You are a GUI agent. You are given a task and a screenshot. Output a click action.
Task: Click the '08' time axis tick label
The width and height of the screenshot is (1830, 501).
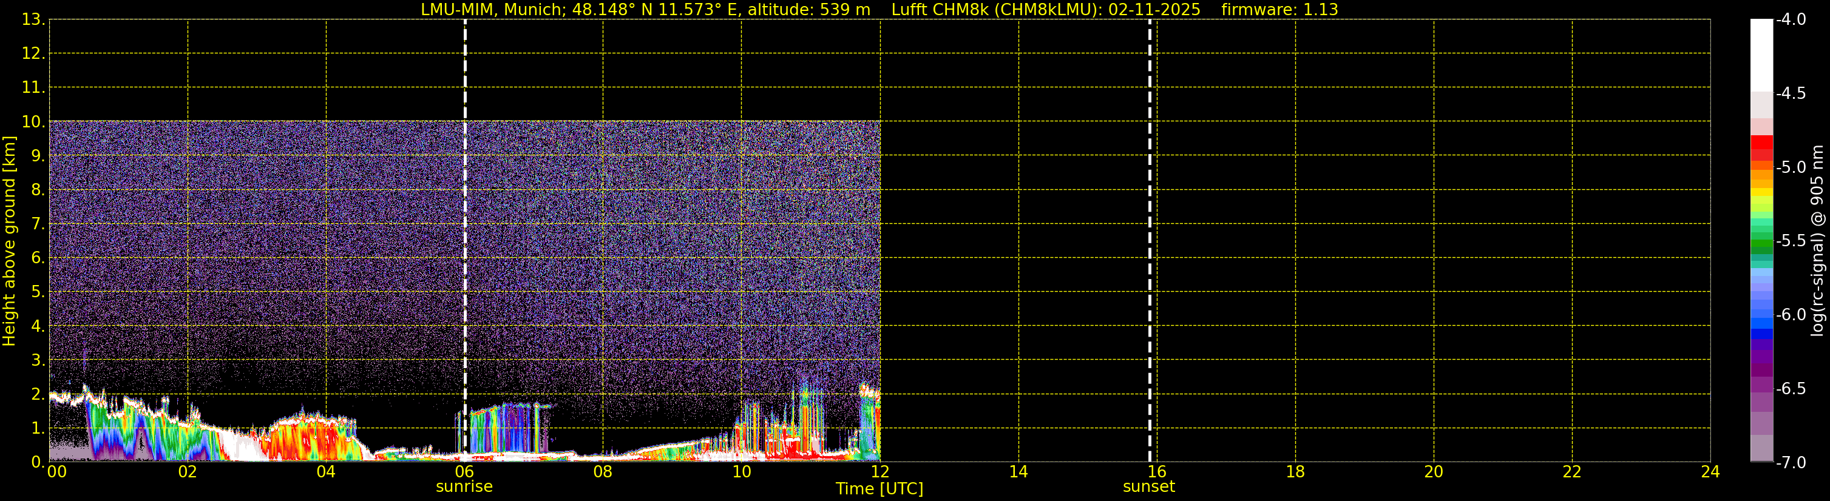(603, 471)
